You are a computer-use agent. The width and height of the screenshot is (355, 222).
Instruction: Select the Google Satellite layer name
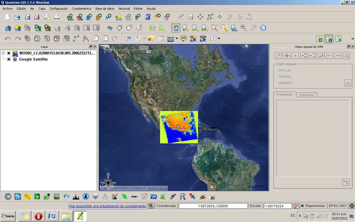(x=33, y=59)
